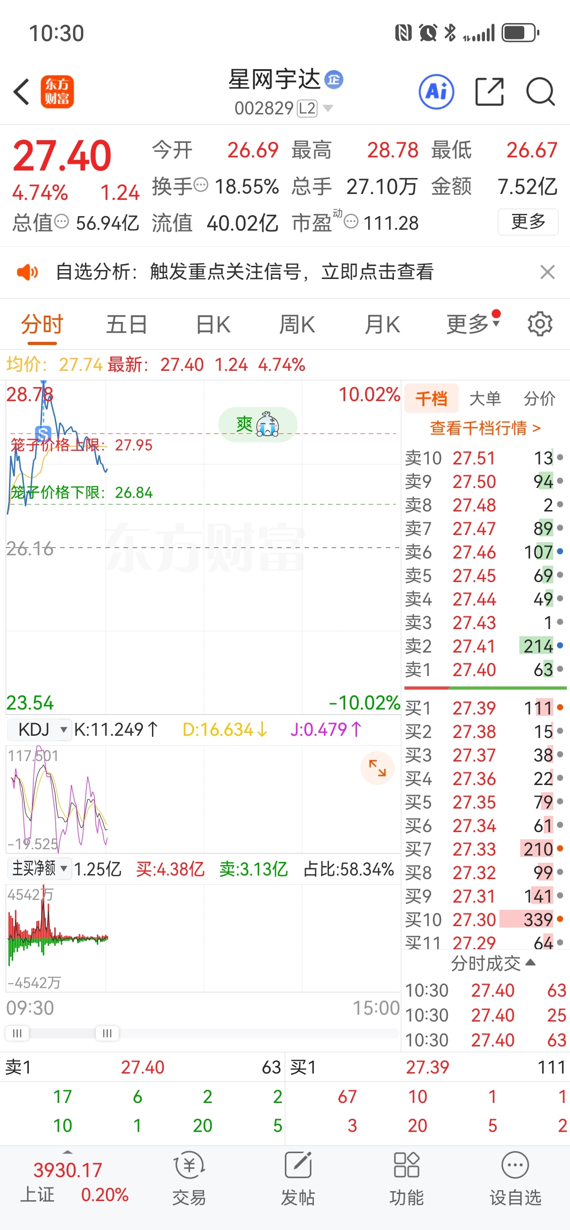Tap the info icon next to 总值
Screen dimensions: 570x1230
62,222
